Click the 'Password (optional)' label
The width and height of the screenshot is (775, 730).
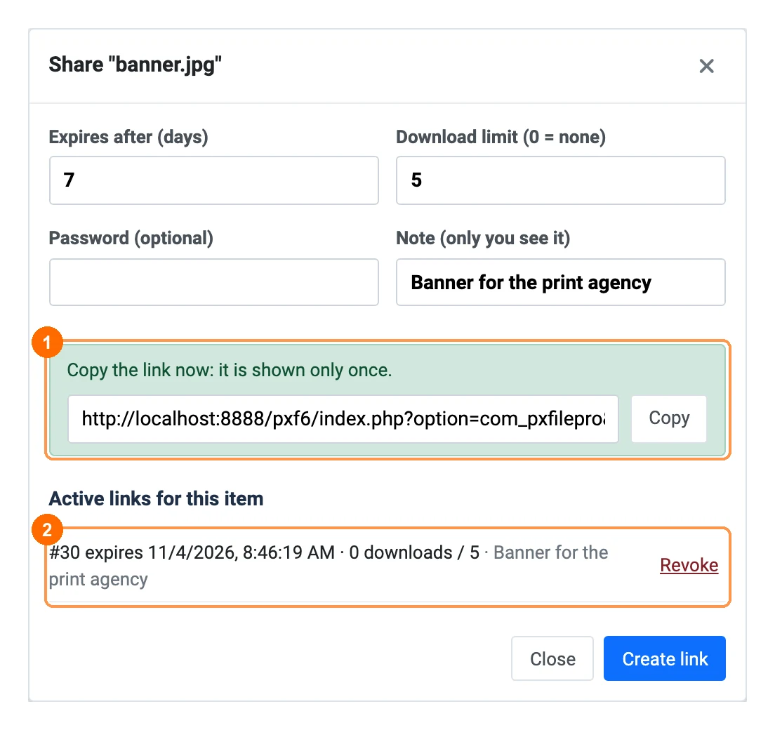[x=131, y=238]
